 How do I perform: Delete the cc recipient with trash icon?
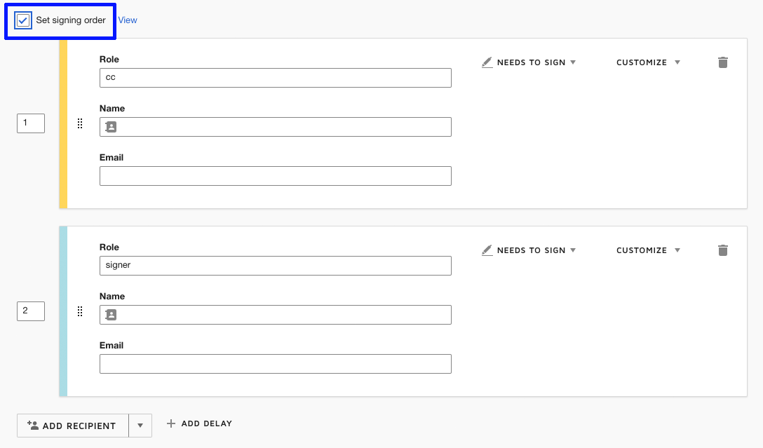click(723, 62)
